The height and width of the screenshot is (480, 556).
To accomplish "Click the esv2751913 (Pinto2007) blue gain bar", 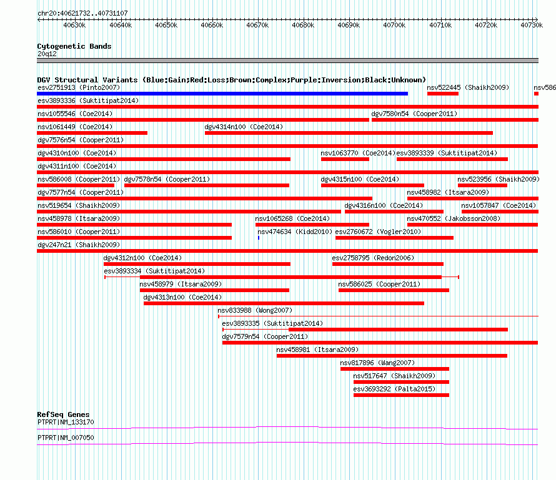I will click(222, 94).
